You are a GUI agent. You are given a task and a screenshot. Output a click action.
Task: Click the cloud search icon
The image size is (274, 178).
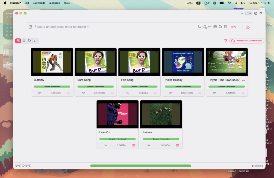[204, 27]
